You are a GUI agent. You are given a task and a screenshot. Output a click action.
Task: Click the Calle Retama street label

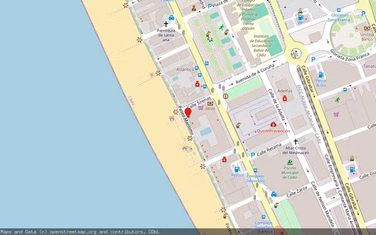click(269, 150)
